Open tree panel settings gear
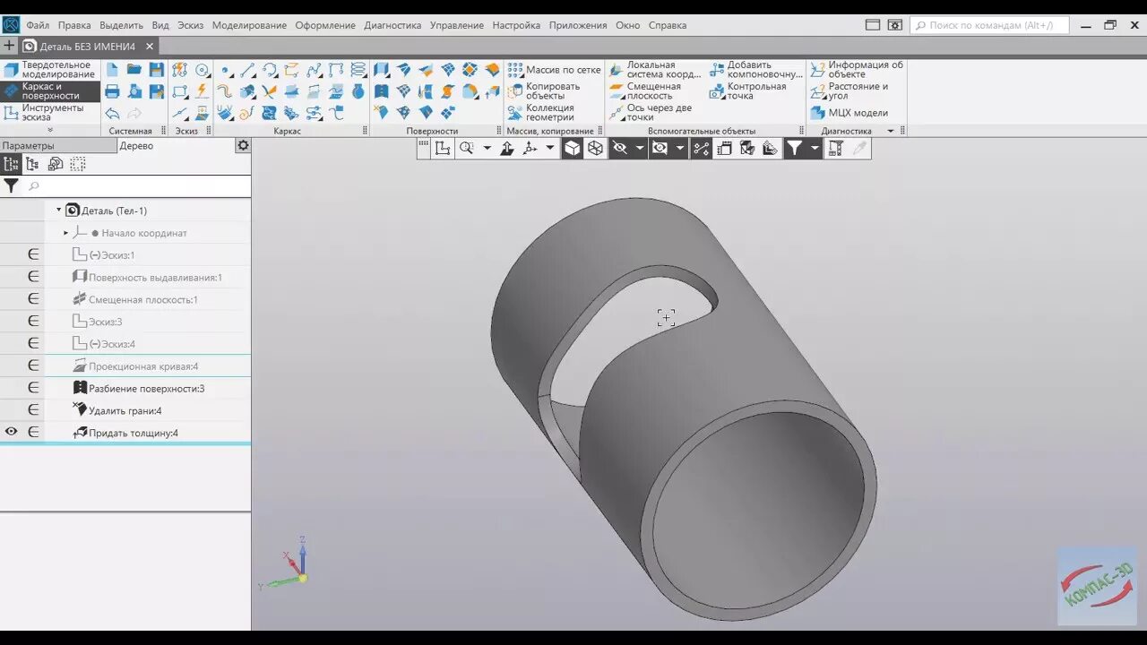 pyautogui.click(x=243, y=145)
